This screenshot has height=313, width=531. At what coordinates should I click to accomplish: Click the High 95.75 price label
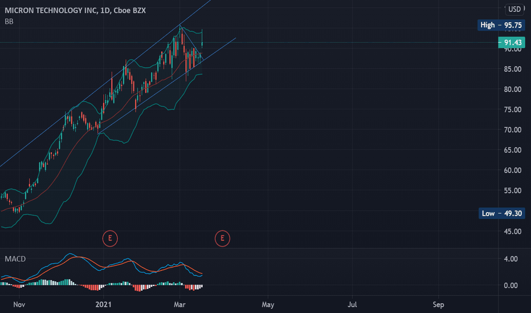(x=501, y=26)
